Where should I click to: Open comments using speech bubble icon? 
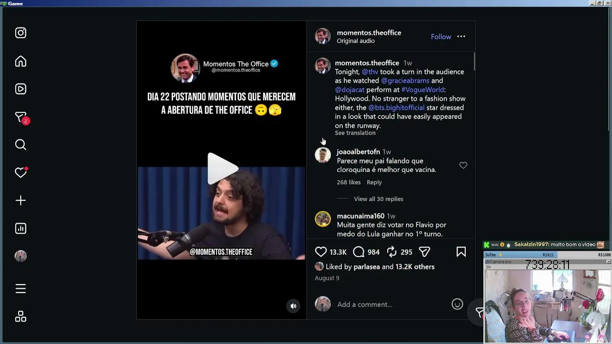click(x=359, y=252)
